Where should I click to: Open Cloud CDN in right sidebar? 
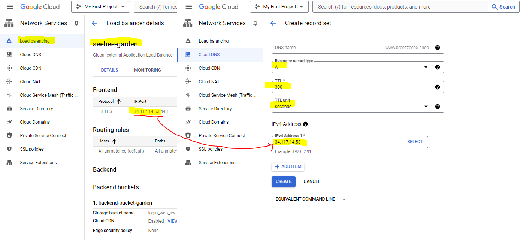220,68
